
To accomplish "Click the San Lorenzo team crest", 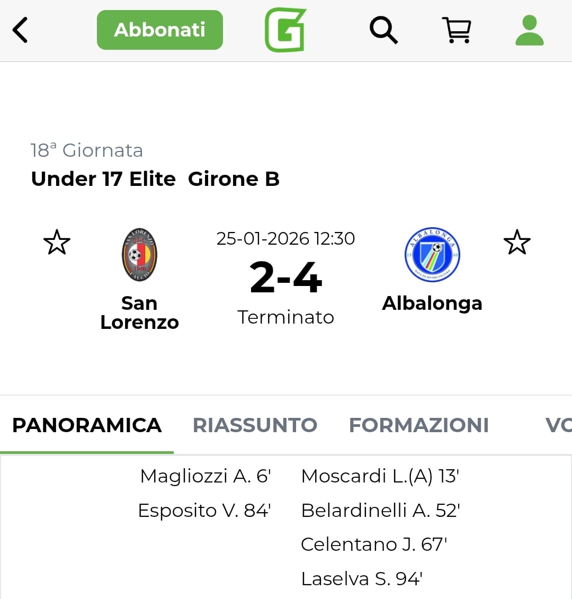I will [140, 255].
